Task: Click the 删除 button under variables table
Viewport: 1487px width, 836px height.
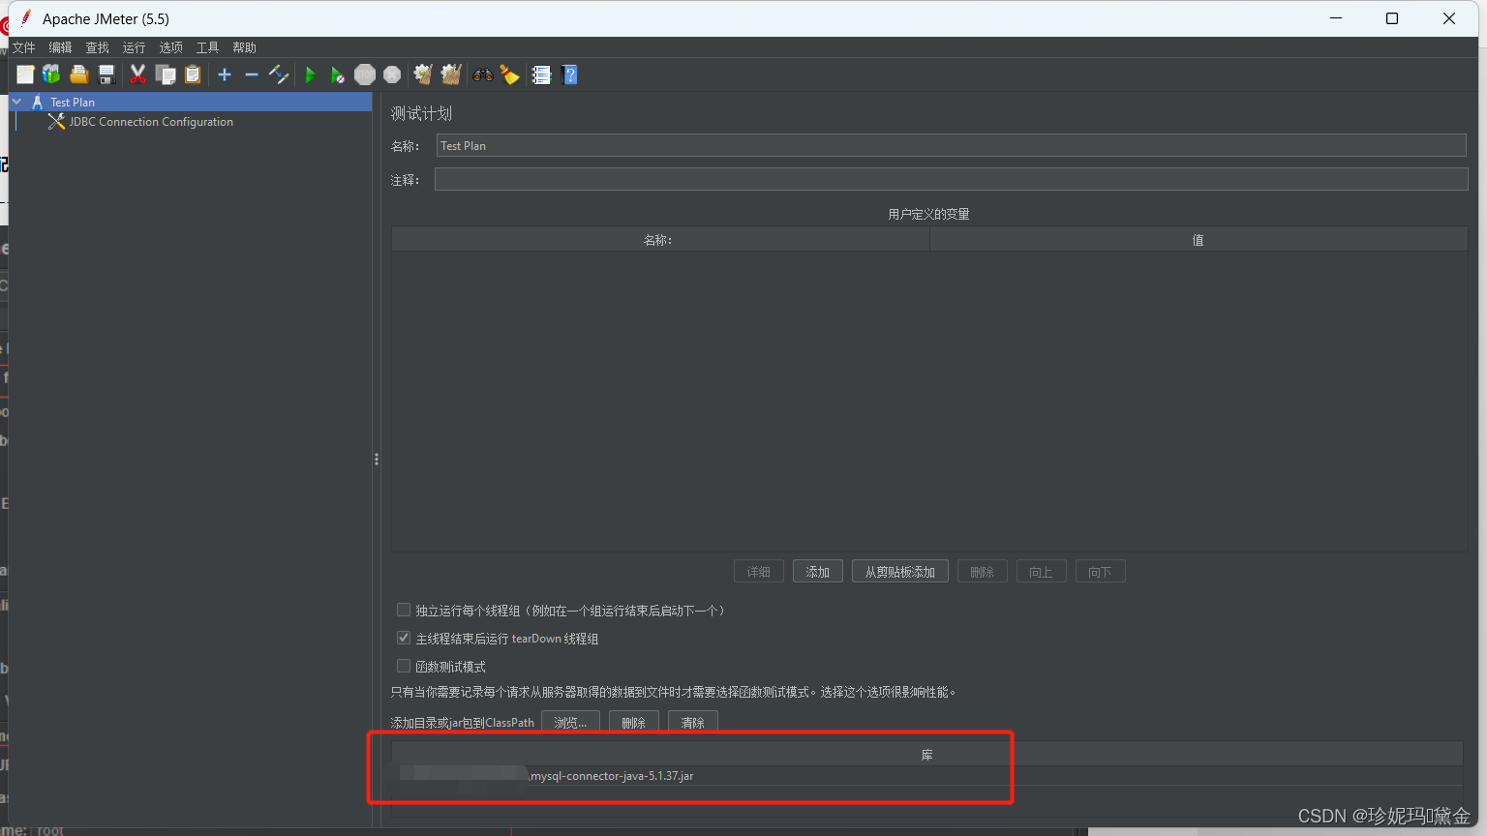Action: 983,572
